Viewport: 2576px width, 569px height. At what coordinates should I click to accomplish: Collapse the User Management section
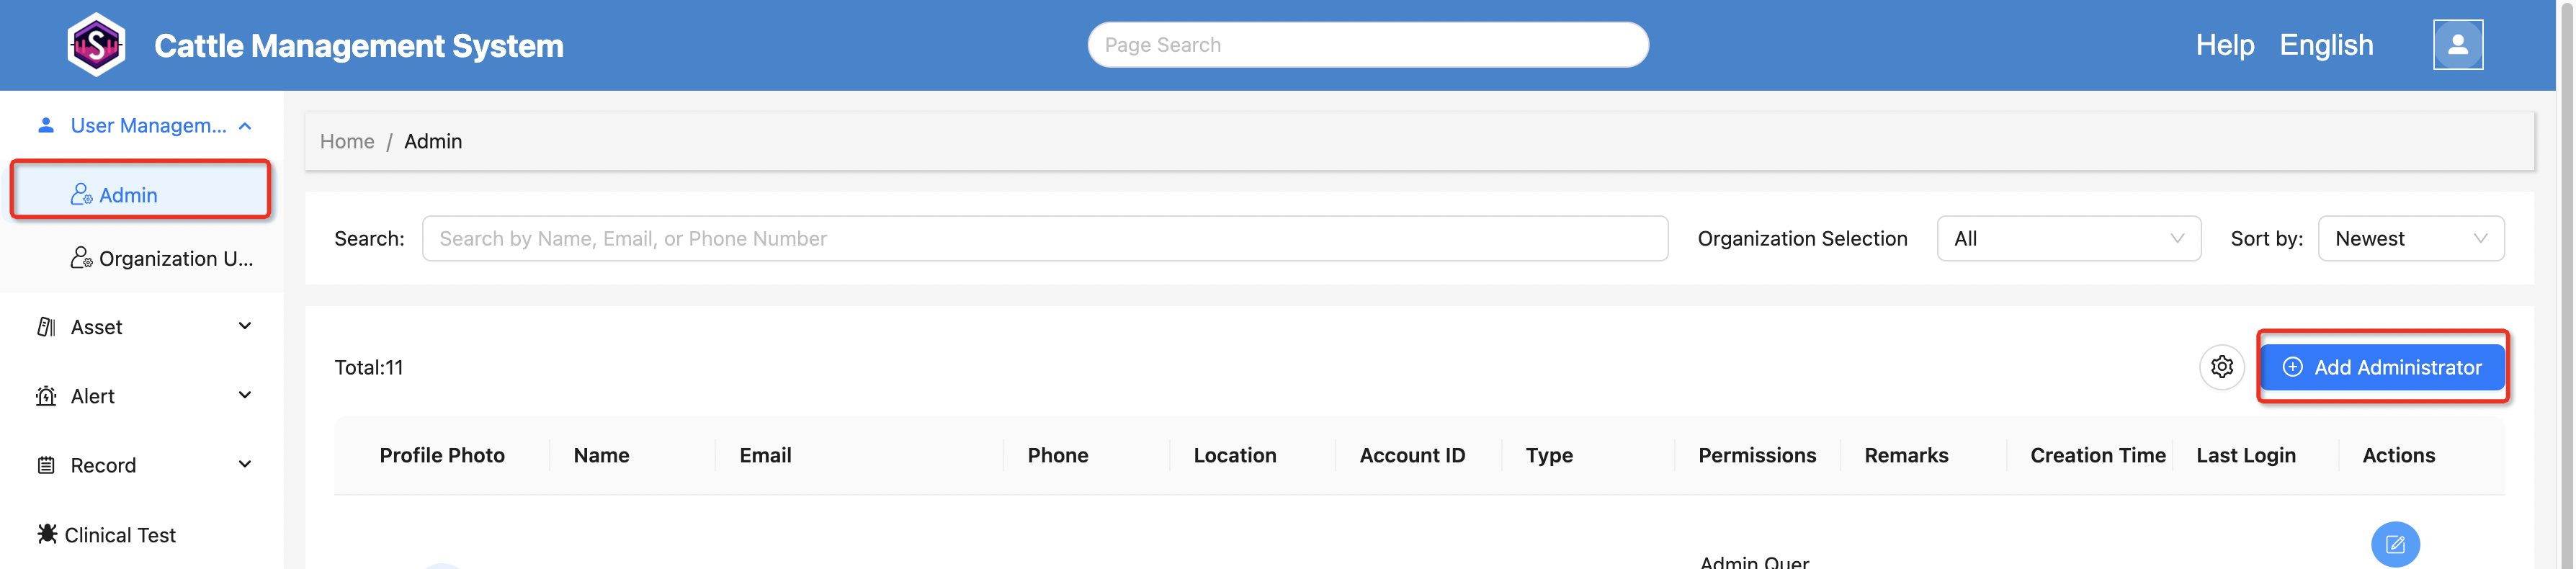point(245,126)
